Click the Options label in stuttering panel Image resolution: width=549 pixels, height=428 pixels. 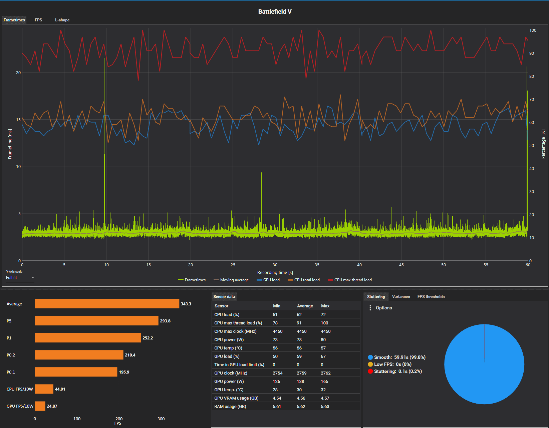tap(384, 308)
